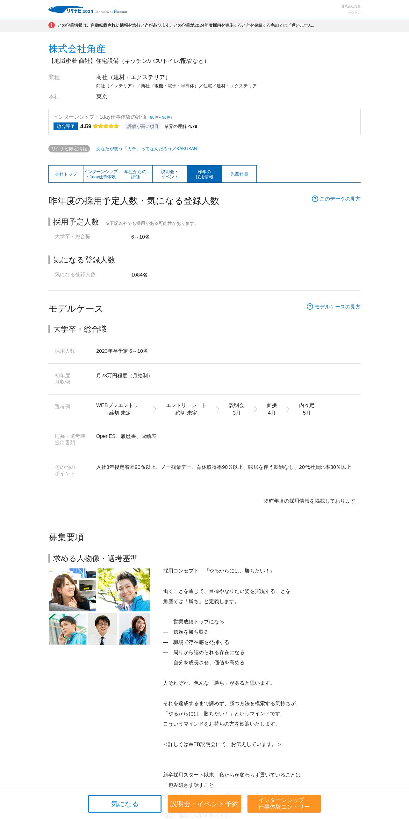Viewport: 409px width, 819px height.
Task: Click インターンシップ・仕事体験エントリー button
Action: (284, 804)
